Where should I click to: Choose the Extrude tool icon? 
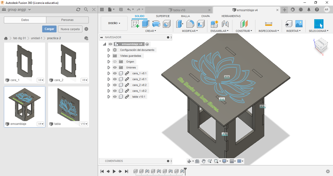145,24
